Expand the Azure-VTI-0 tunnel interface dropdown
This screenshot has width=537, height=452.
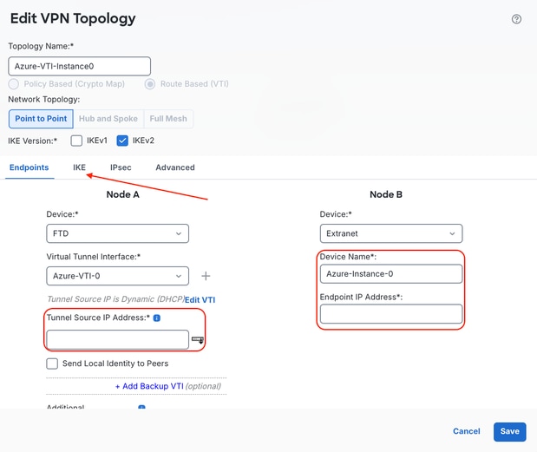pos(117,276)
